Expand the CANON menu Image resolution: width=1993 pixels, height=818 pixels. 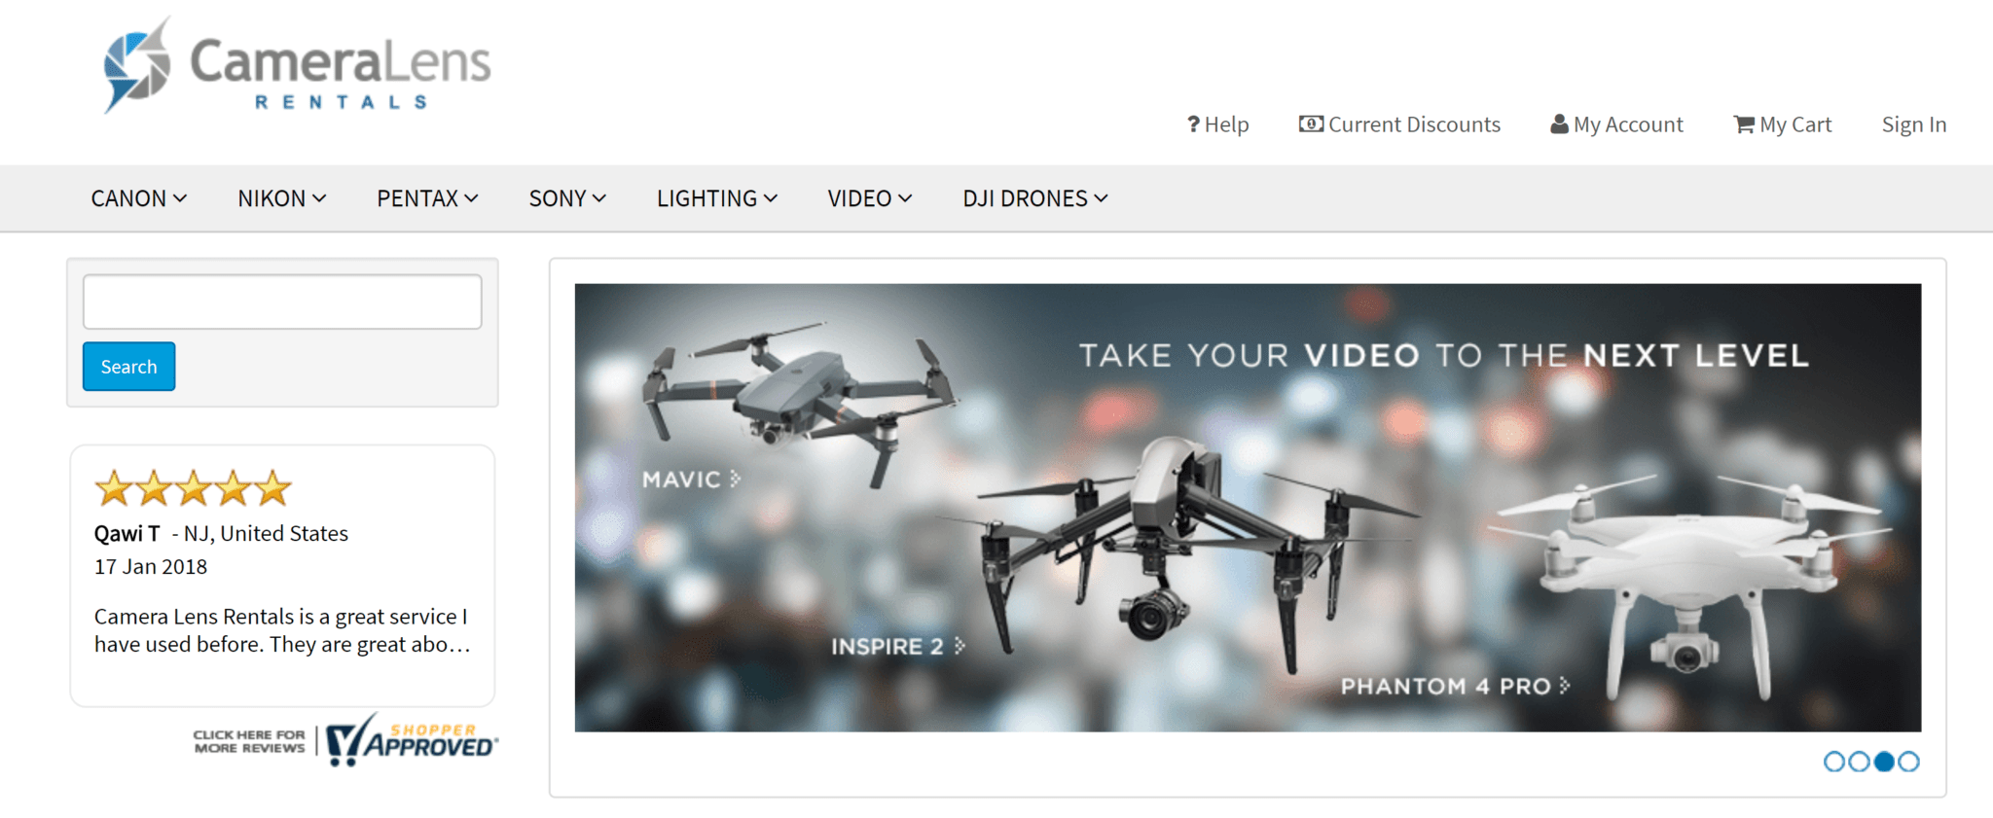[138, 198]
